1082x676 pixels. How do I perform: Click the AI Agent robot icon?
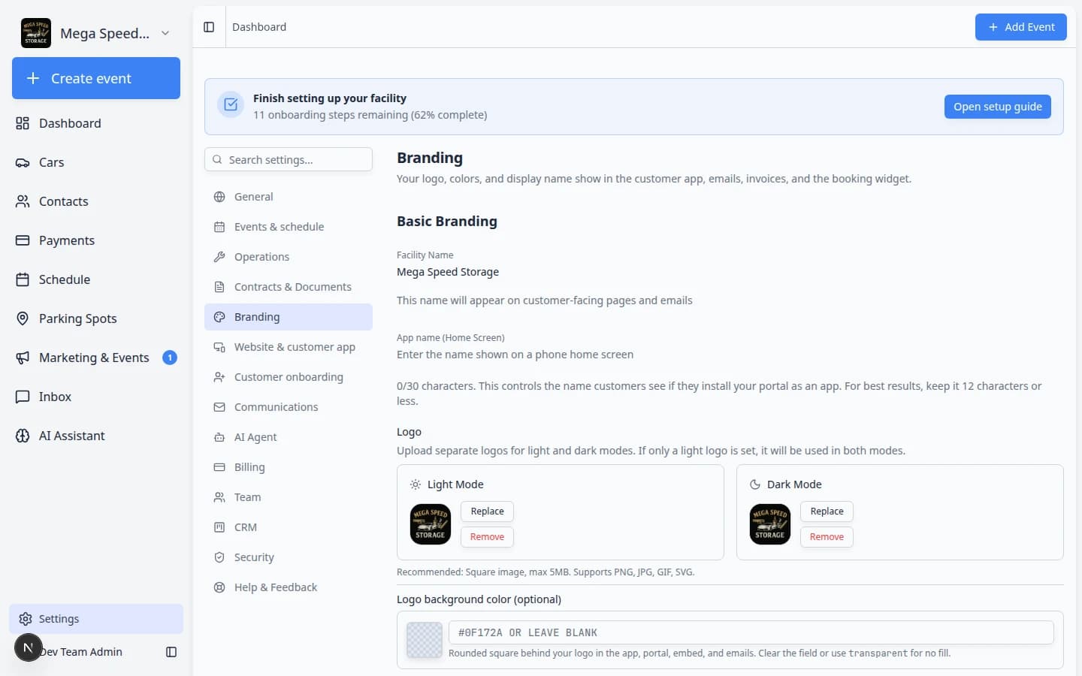click(x=219, y=437)
